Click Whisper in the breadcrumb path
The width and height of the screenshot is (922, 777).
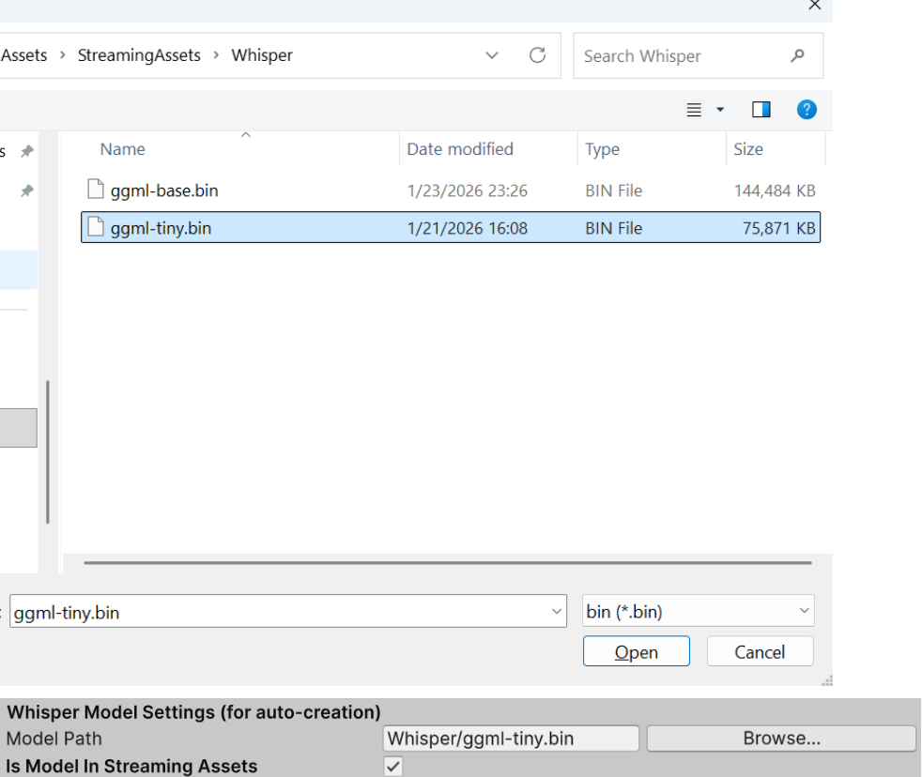point(261,54)
